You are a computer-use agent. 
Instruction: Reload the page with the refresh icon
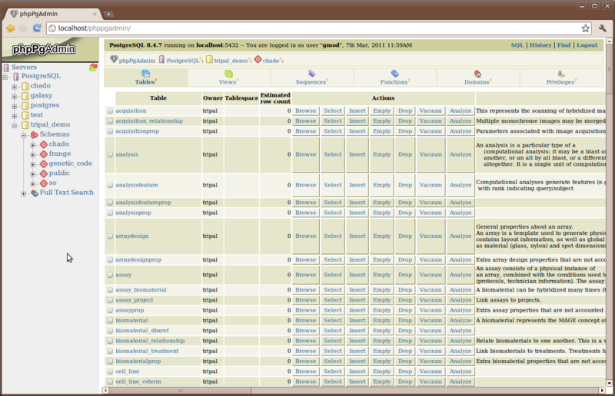point(37,28)
